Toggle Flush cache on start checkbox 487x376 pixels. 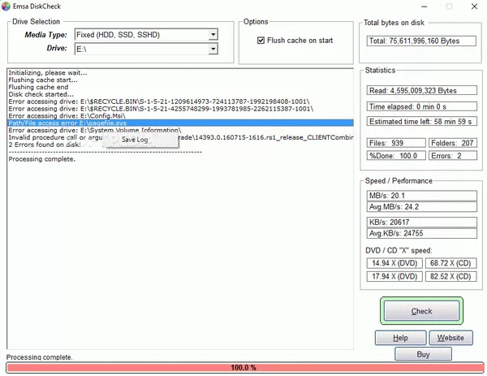[x=261, y=41]
